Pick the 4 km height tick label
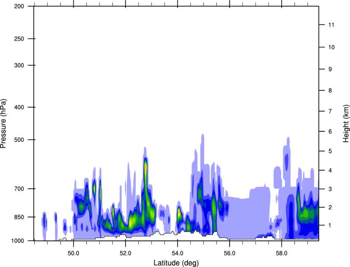This screenshot has width=350, height=267. [x=330, y=170]
